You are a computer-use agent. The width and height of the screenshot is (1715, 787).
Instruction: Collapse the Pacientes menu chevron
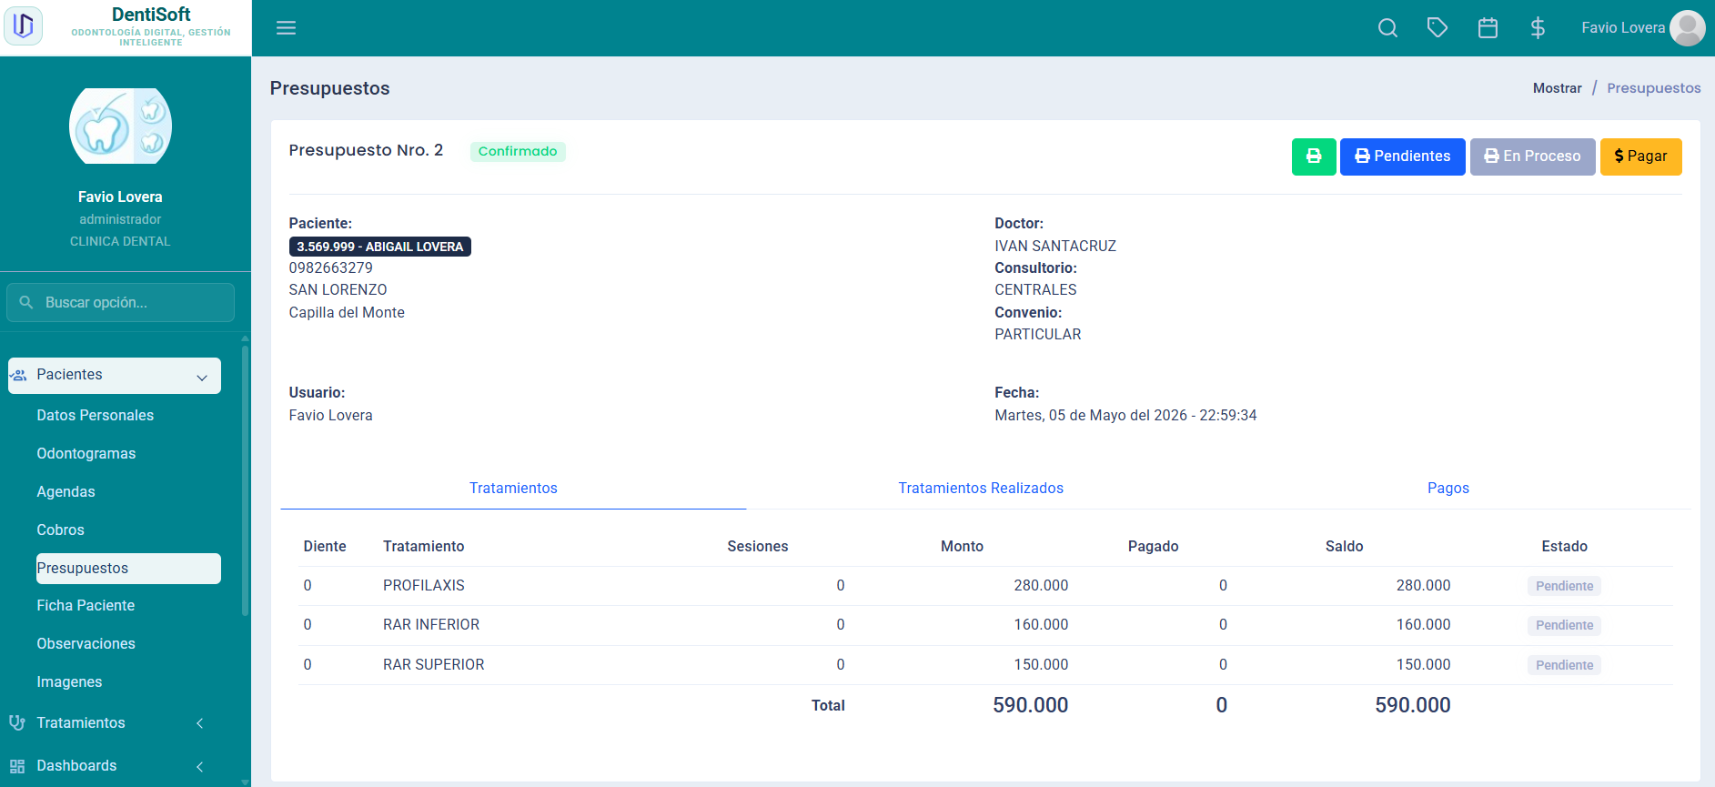[x=202, y=377]
